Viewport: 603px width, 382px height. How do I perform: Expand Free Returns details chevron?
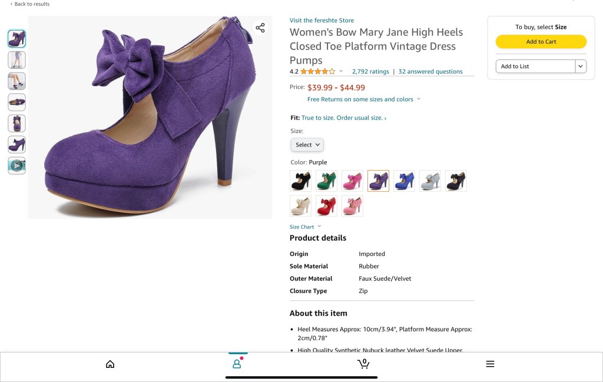click(419, 99)
